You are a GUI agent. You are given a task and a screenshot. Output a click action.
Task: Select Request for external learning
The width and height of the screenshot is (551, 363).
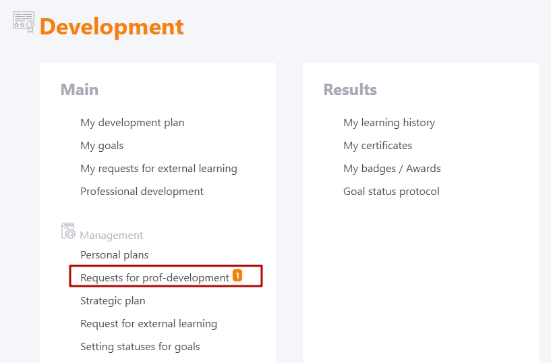(x=148, y=324)
